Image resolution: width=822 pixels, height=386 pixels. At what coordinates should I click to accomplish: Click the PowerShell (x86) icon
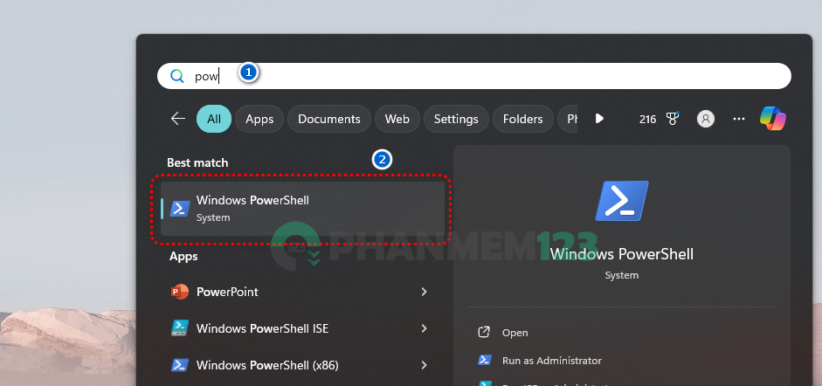click(180, 365)
